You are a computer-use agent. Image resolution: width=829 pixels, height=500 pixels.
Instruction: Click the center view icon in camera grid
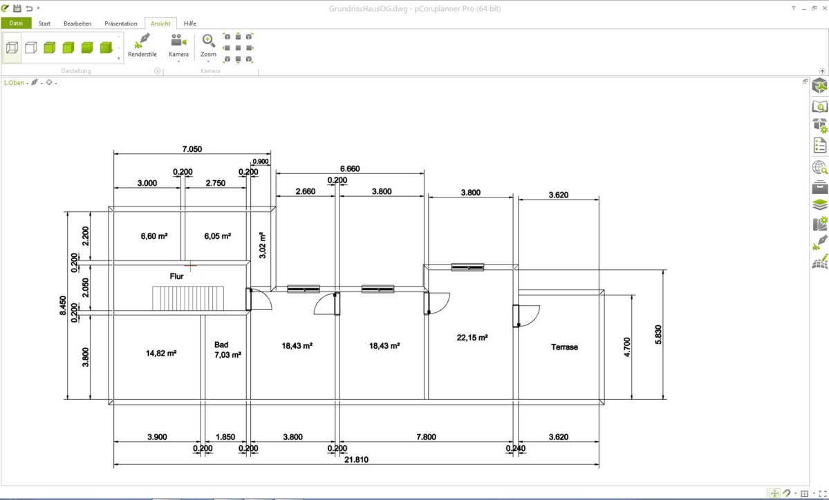pos(238,48)
